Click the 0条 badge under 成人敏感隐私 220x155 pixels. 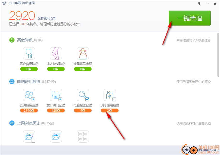56,69
